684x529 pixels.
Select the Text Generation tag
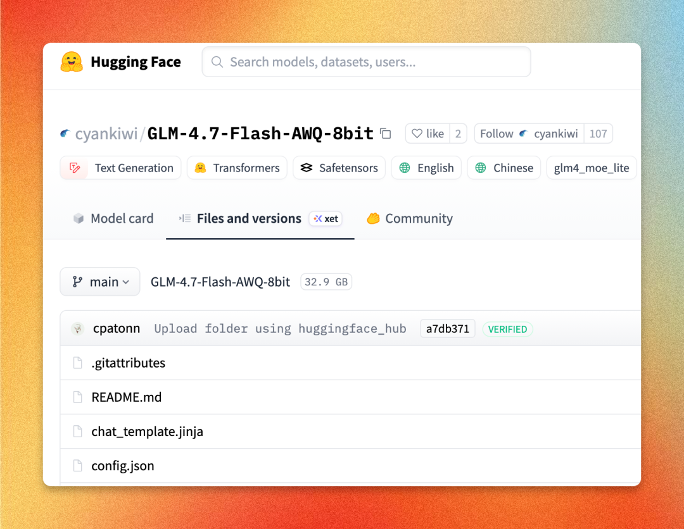(x=120, y=168)
